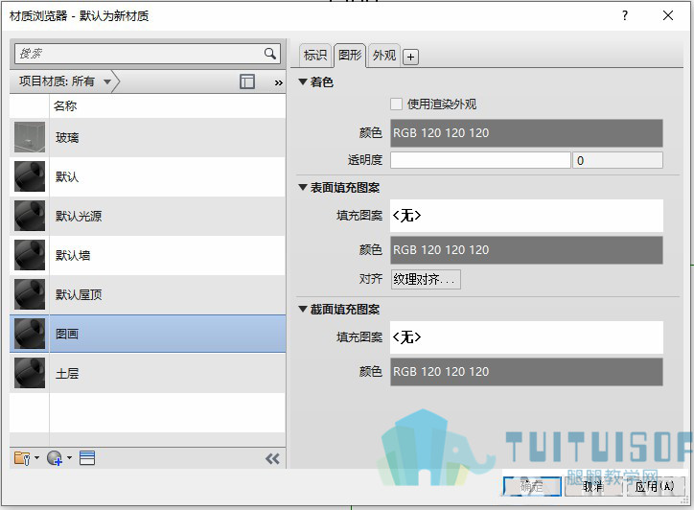Select the 土层 material name
This screenshot has width=694, height=510.
coord(67,373)
